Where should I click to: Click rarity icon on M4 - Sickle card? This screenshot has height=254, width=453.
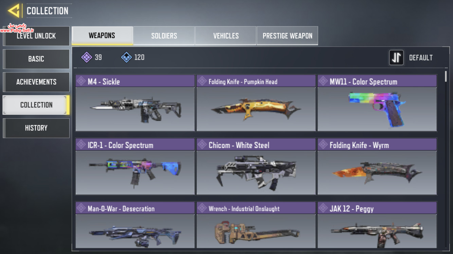[x=81, y=81]
